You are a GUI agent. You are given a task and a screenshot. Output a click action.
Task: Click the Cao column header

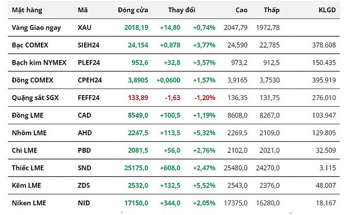click(x=242, y=10)
